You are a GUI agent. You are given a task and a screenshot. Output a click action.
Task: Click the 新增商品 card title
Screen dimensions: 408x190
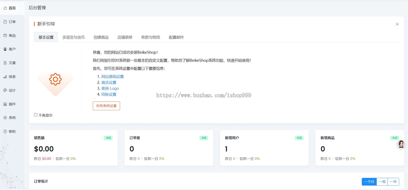click(327, 138)
